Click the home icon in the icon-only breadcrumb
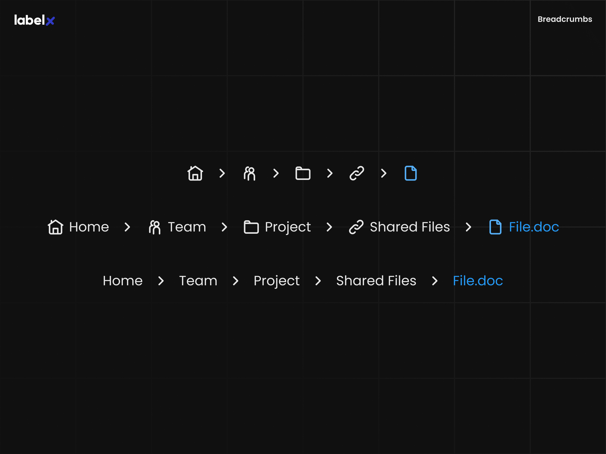 coord(195,173)
